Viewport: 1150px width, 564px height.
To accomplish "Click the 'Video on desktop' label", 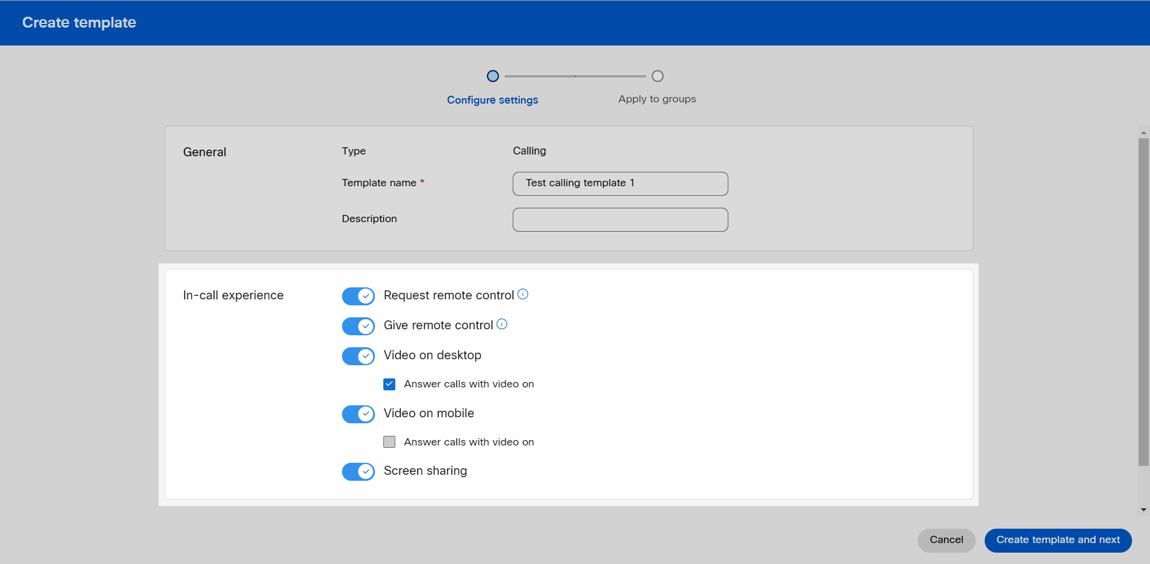I will 432,355.
